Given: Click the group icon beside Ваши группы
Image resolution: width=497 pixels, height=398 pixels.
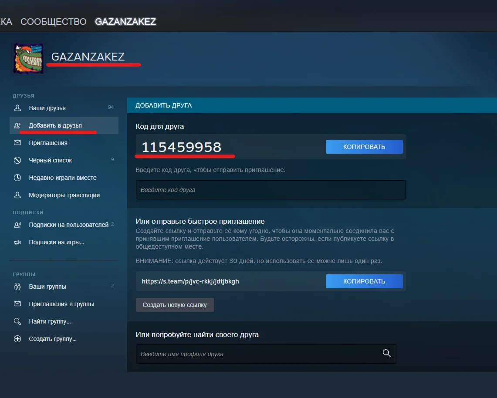Looking at the screenshot, I should [x=17, y=287].
